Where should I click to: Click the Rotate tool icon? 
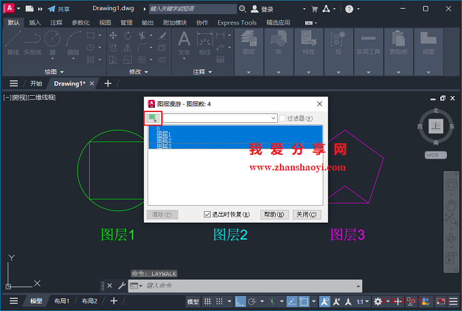[128, 35]
